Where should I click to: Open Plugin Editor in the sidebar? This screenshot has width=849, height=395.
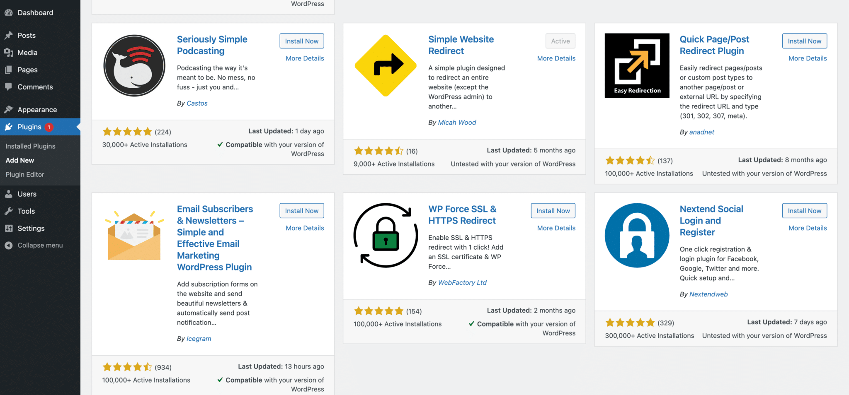point(25,174)
